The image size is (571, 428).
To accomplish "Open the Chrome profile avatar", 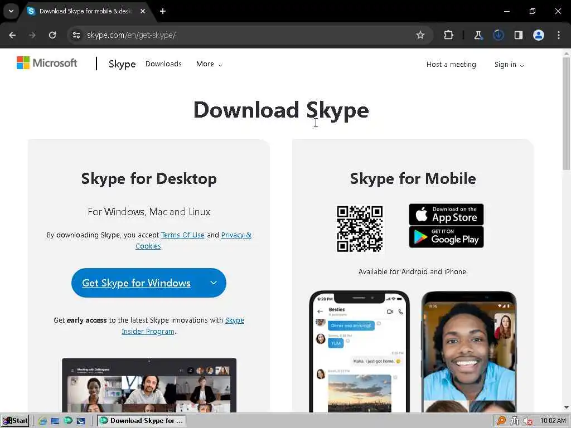I will click(539, 35).
